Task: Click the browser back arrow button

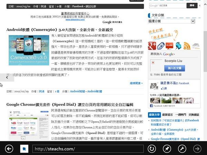Action: [9, 149]
